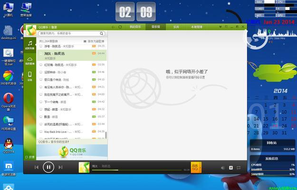
Task: Skip to the next track
Action: [60, 167]
